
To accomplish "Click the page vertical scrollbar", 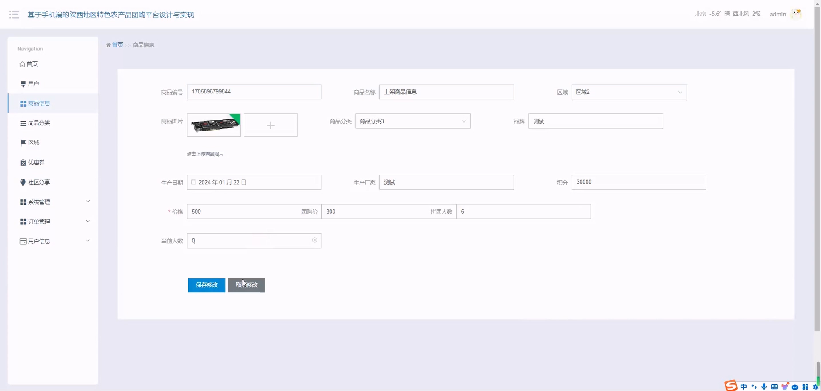I will point(817,169).
